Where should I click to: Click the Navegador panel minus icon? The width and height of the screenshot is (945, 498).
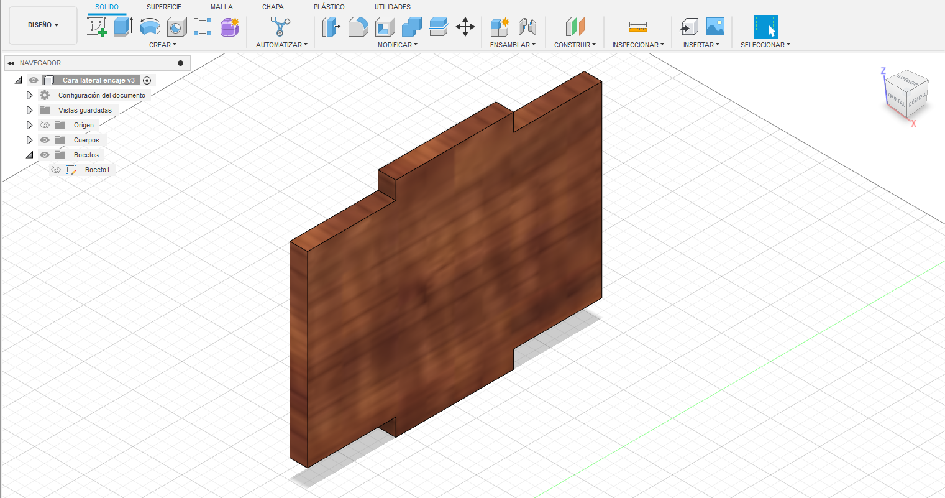(x=181, y=63)
